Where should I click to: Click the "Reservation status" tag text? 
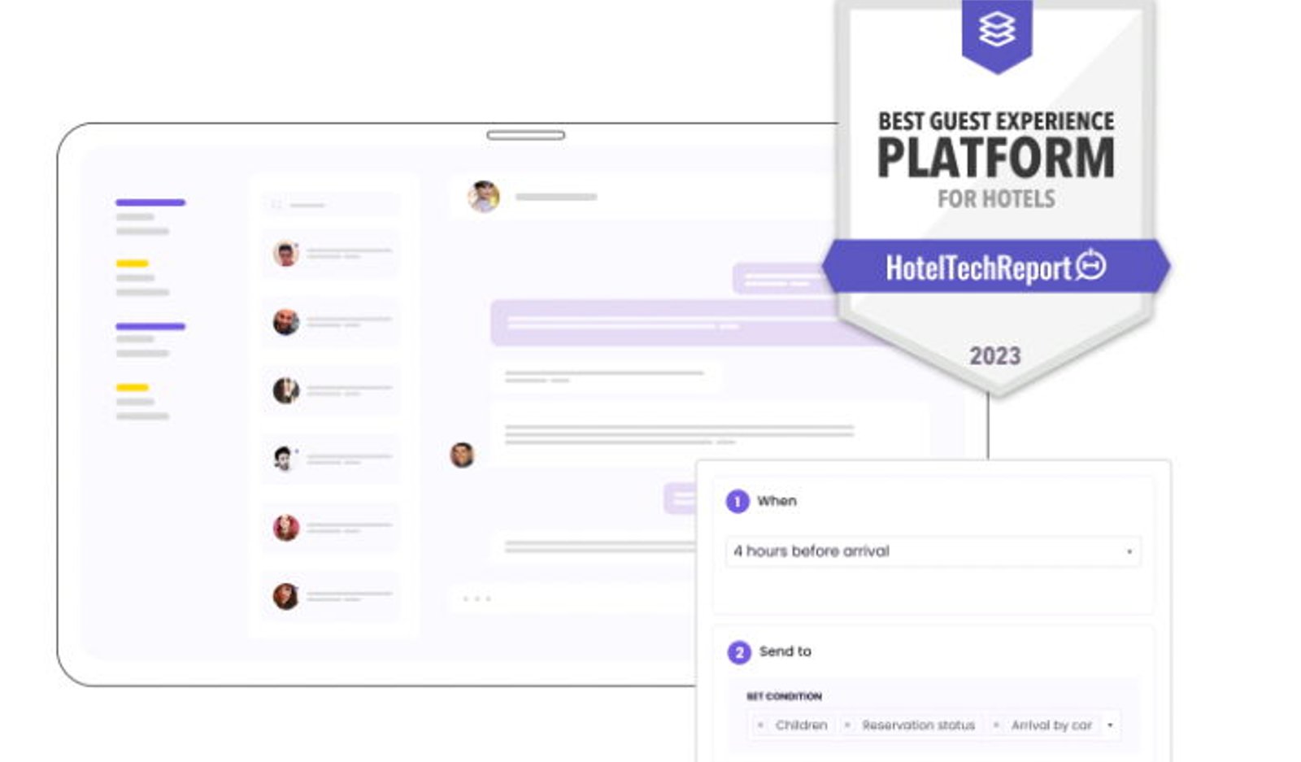point(918,725)
